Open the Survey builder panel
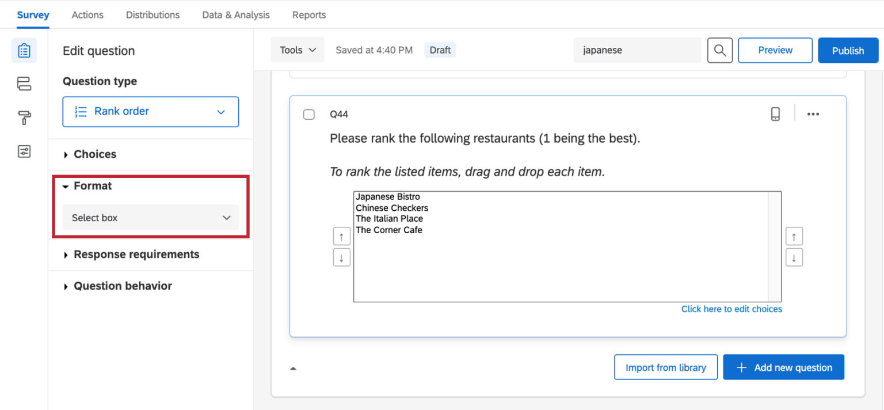The image size is (884, 410). (24, 50)
